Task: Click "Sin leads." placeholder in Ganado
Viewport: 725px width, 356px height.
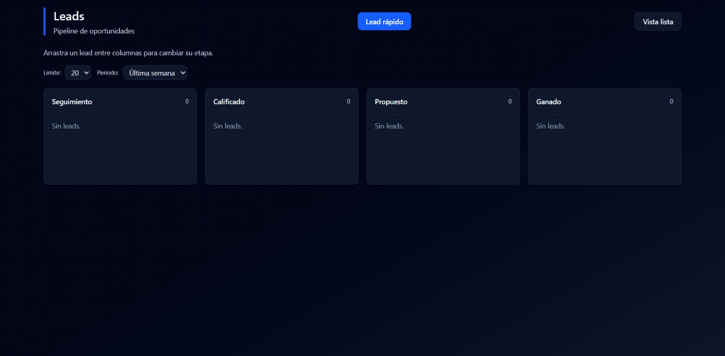Action: 551,126
